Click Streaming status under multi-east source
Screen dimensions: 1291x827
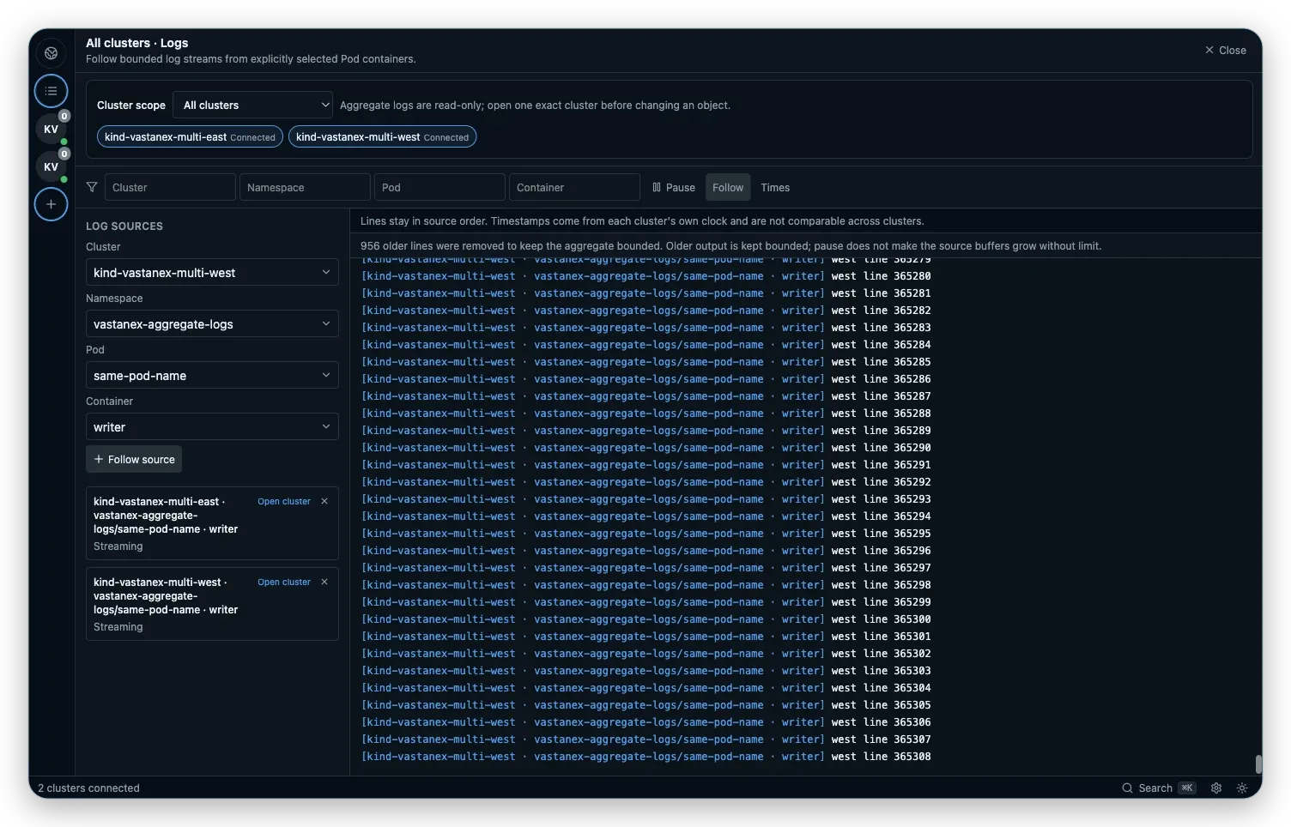tap(118, 546)
